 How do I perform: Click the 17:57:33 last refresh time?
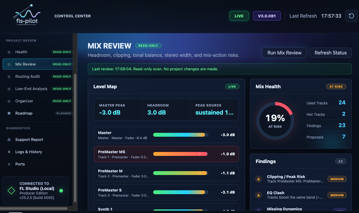[331, 16]
